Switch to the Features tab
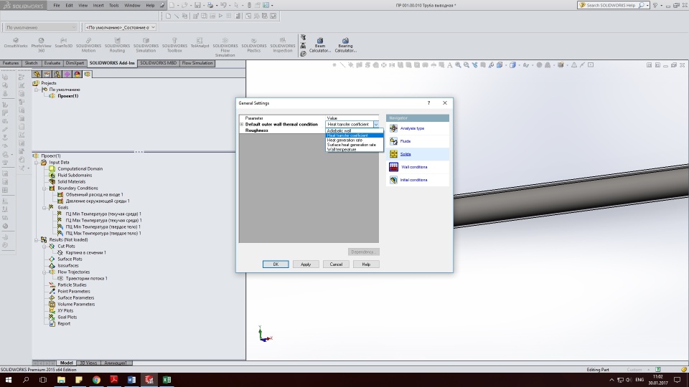This screenshot has height=387, width=689. 11,63
